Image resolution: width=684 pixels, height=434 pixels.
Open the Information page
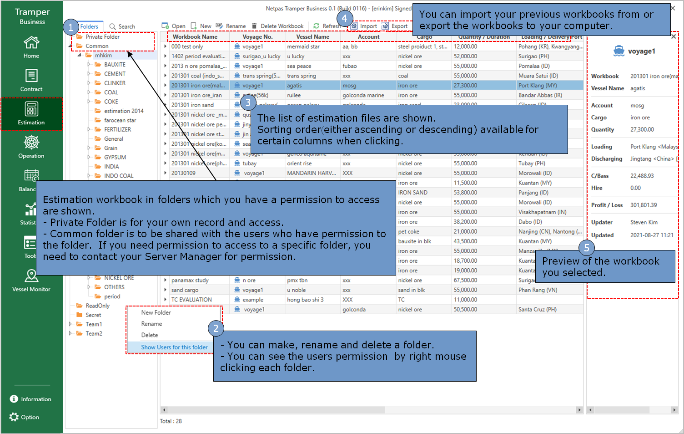click(x=30, y=399)
